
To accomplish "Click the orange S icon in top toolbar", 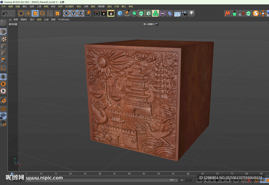I will [x=256, y=13].
